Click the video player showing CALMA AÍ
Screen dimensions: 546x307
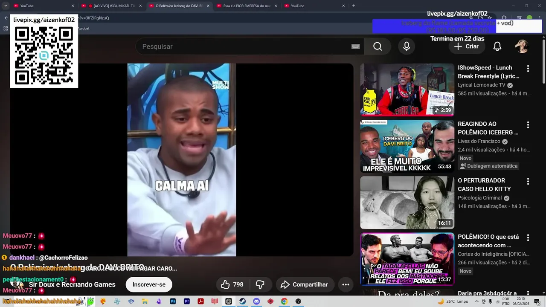(x=182, y=160)
